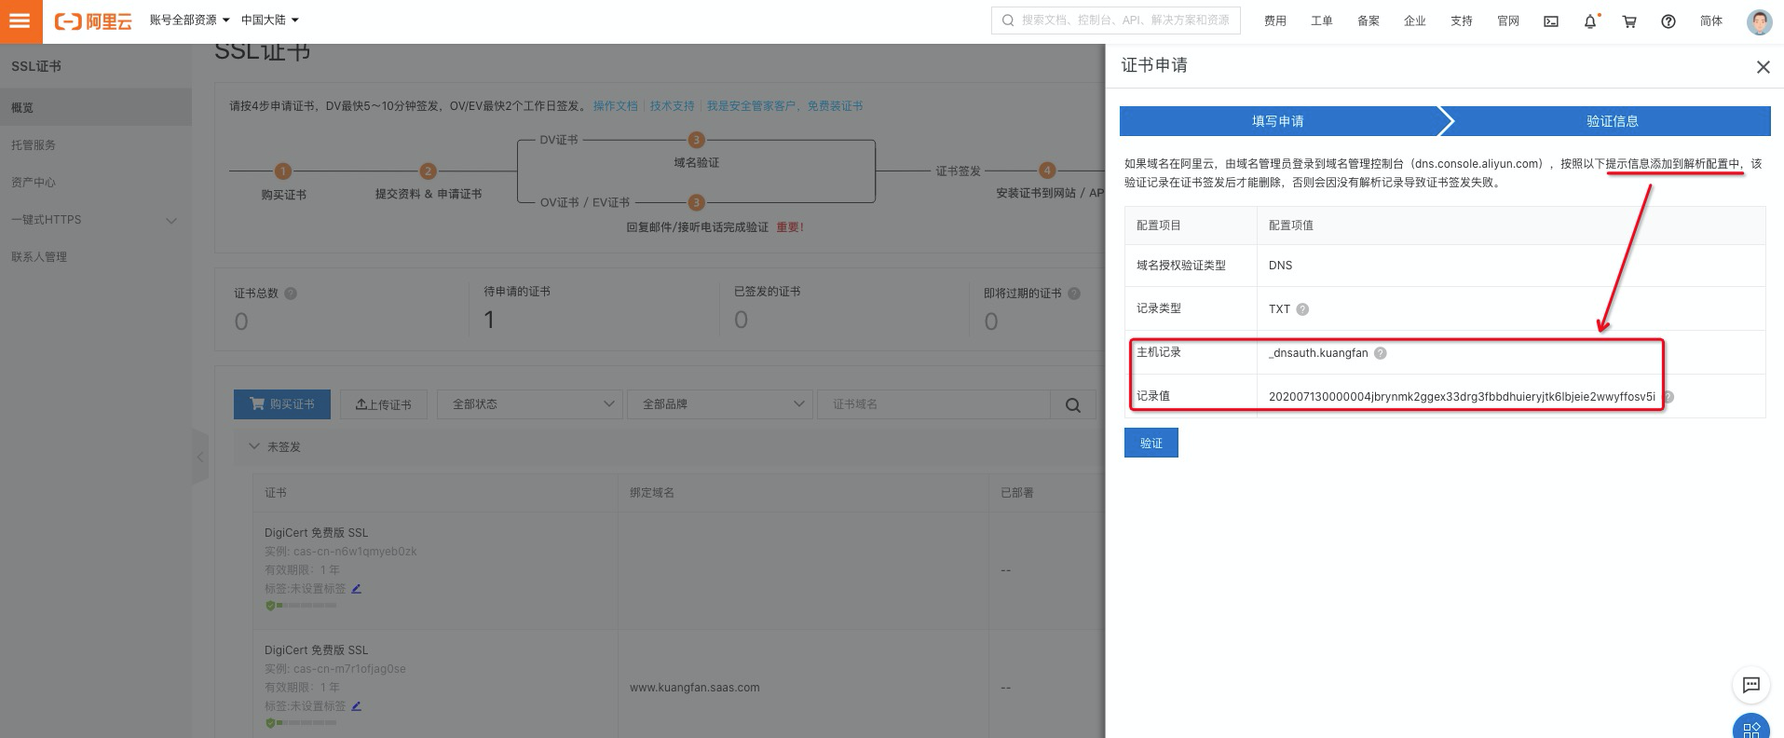The width and height of the screenshot is (1784, 738).
Task: Open 全部状态 filter dropdown
Action: click(530, 404)
